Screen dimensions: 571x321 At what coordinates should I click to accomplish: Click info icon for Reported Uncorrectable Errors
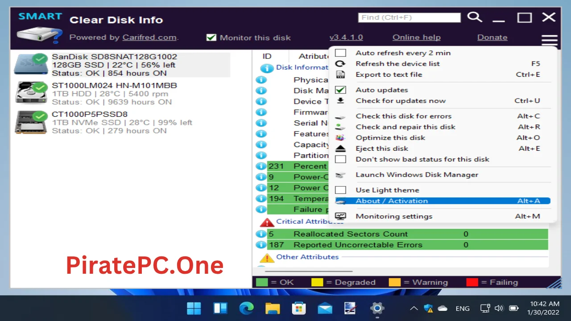[261, 245]
